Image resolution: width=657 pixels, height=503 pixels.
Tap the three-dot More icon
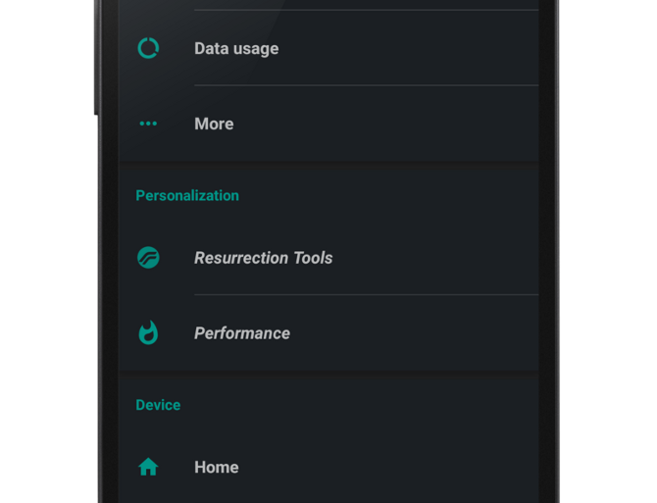click(x=148, y=124)
